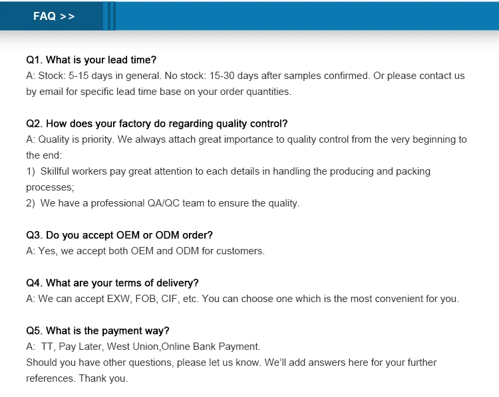Click the EXW, FOB, CIF answer line
Screen dimensions: 499x397
pyautogui.click(x=242, y=299)
